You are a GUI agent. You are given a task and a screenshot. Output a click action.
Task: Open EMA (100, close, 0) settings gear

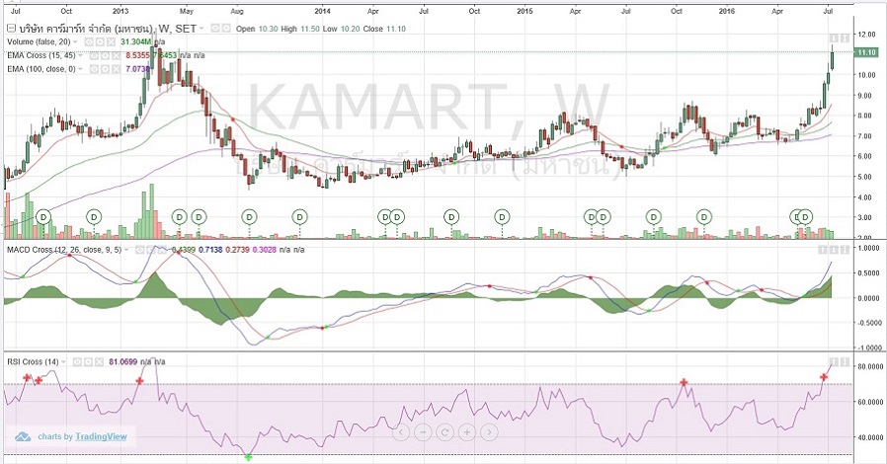pyautogui.click(x=105, y=69)
